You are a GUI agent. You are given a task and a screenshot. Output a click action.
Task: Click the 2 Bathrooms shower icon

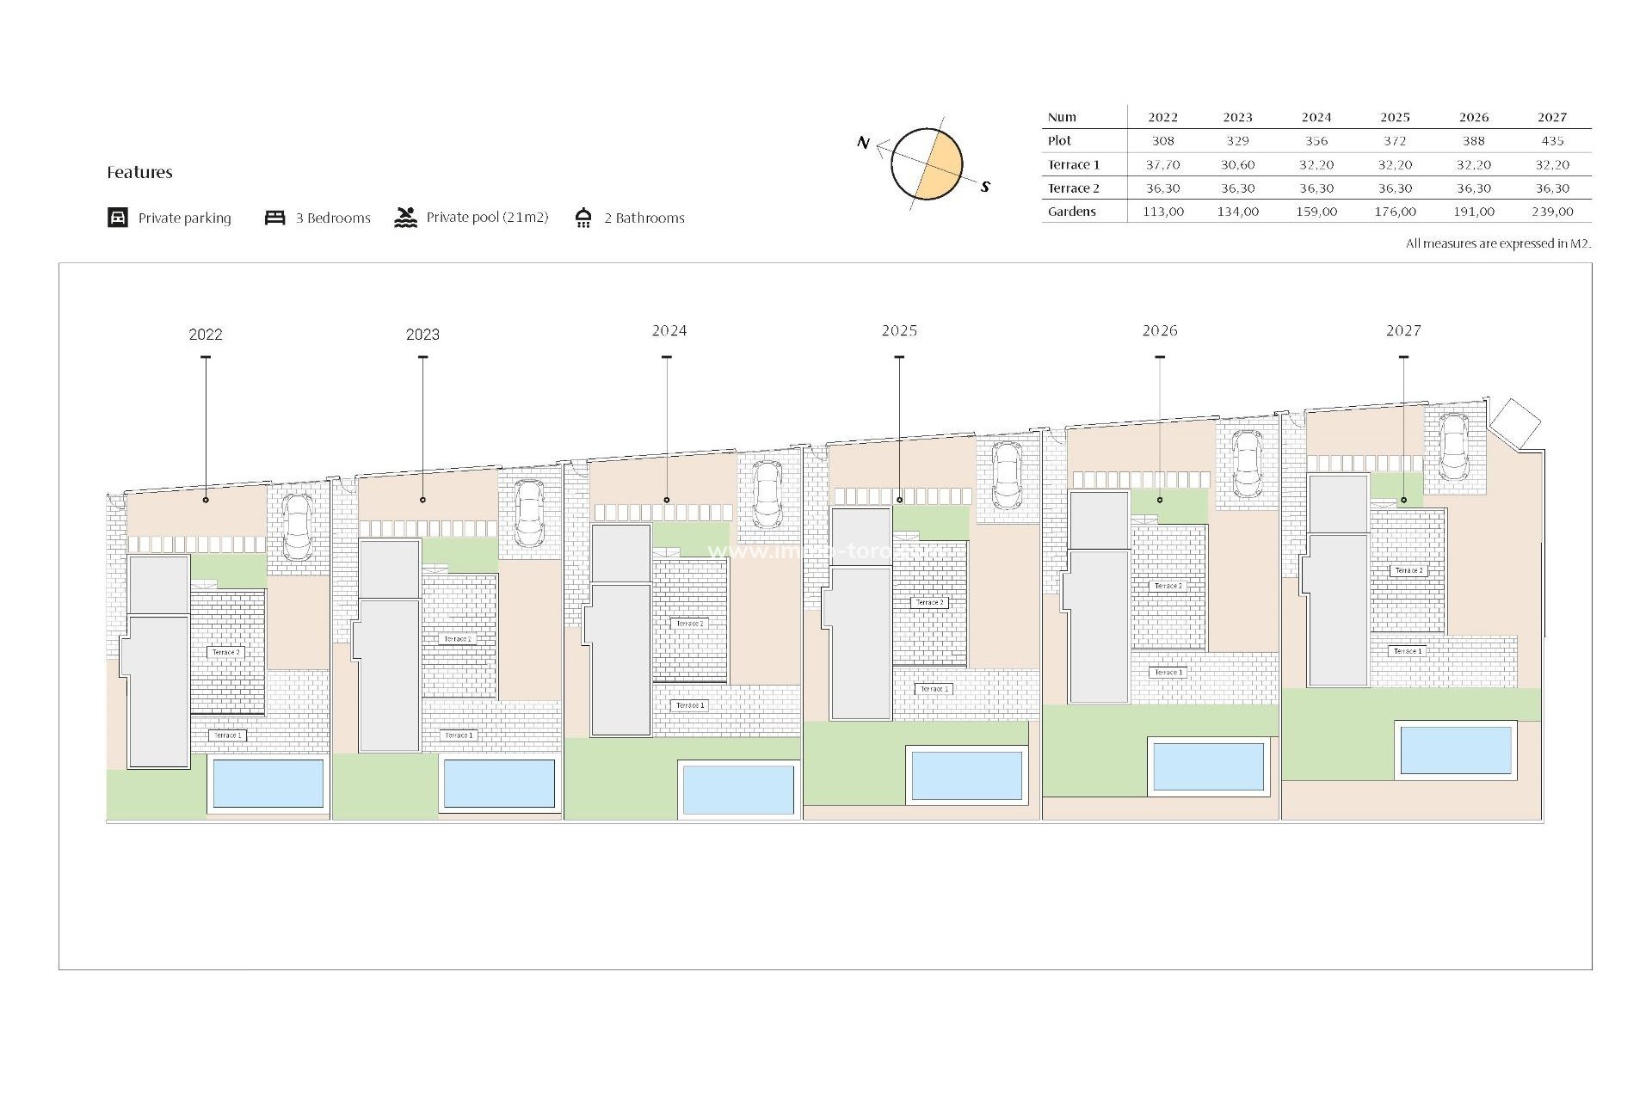584,217
